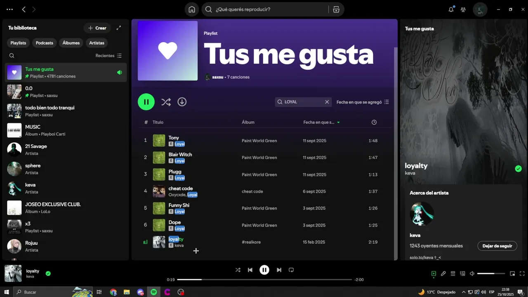Open 'Fecha en que se agregó' sort dropdown
528x297 pixels.
[x=363, y=102]
